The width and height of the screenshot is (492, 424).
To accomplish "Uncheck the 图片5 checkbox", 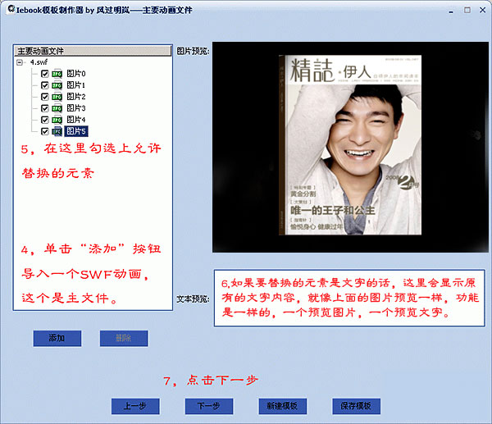I will tap(45, 131).
